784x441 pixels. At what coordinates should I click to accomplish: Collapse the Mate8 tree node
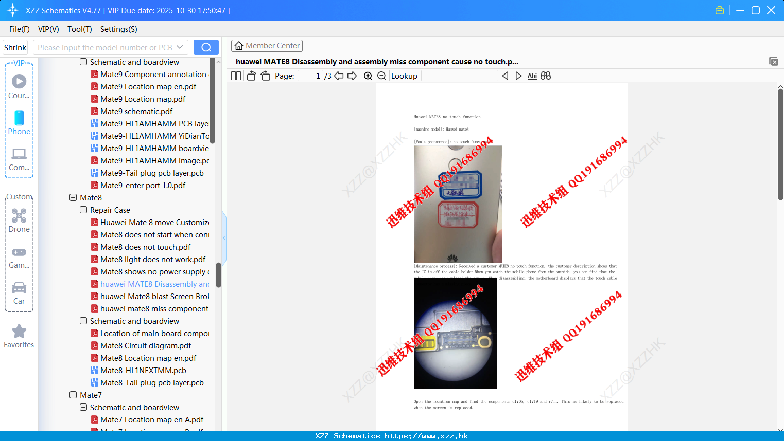(x=73, y=197)
